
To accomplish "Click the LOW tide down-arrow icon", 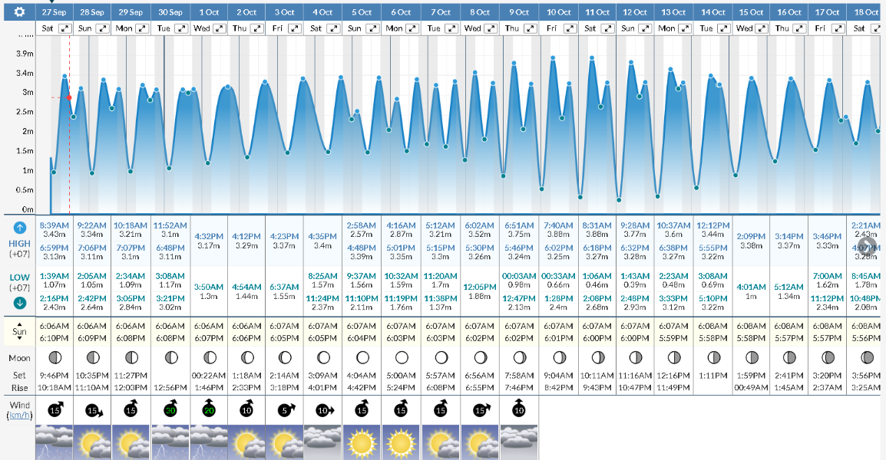I will point(20,302).
